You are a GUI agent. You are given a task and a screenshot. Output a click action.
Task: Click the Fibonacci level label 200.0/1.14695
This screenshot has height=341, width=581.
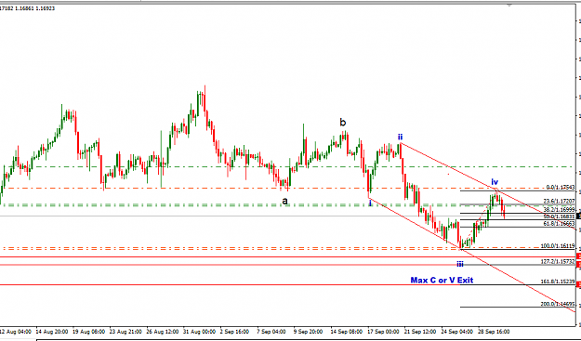point(558,304)
